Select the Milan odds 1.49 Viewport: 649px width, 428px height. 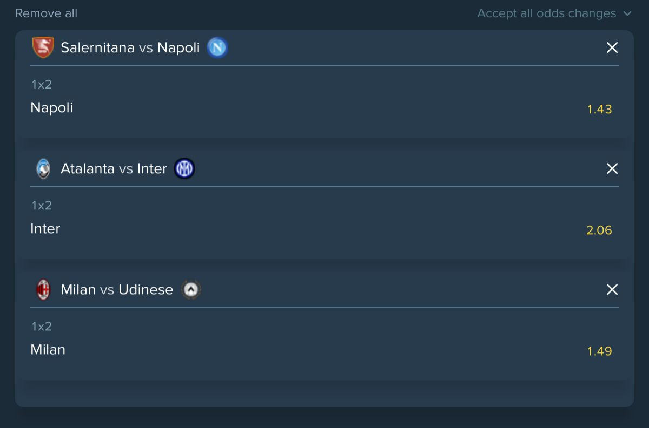click(599, 351)
